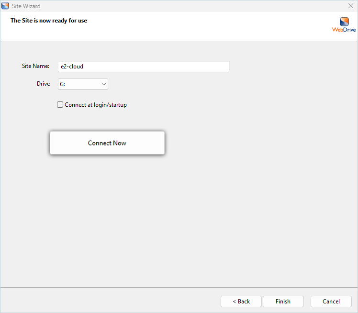Select the G: value in Drive selector
This screenshot has height=313, width=358.
[63, 84]
